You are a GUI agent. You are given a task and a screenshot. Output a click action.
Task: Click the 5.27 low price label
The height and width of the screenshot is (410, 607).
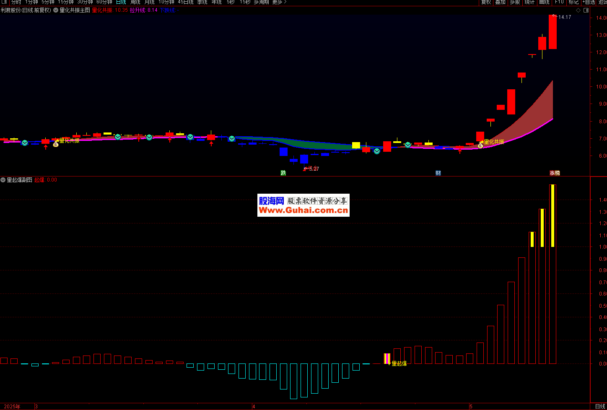pos(314,169)
